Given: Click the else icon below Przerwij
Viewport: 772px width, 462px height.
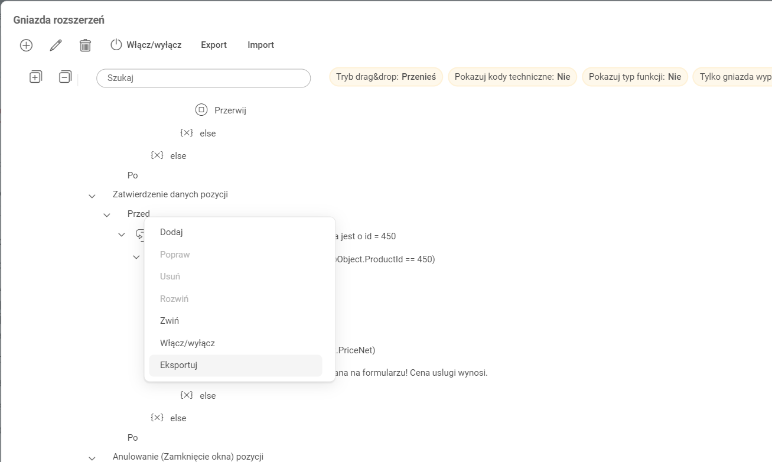Looking at the screenshot, I should [187, 134].
